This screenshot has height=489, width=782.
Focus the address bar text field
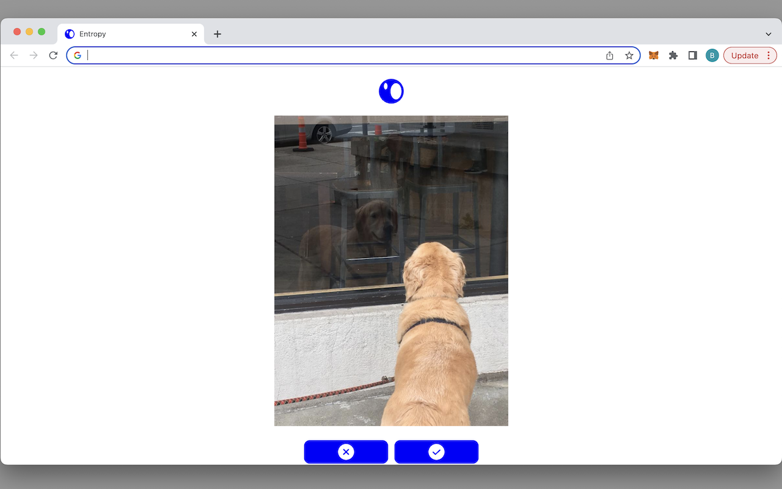pyautogui.click(x=342, y=56)
